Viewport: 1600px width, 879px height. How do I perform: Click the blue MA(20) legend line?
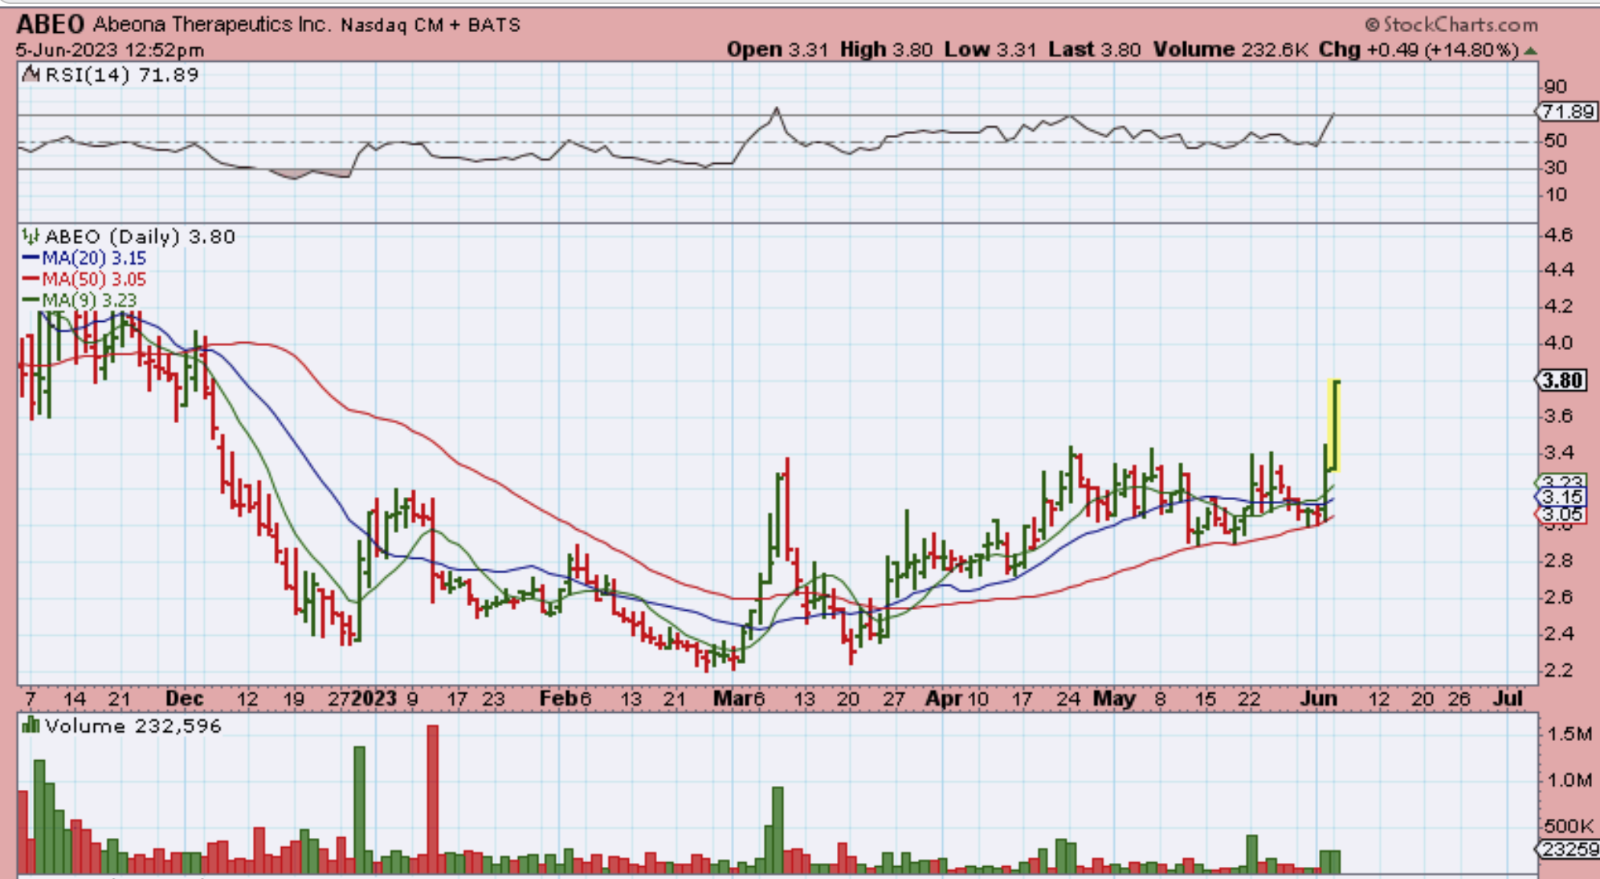click(31, 258)
